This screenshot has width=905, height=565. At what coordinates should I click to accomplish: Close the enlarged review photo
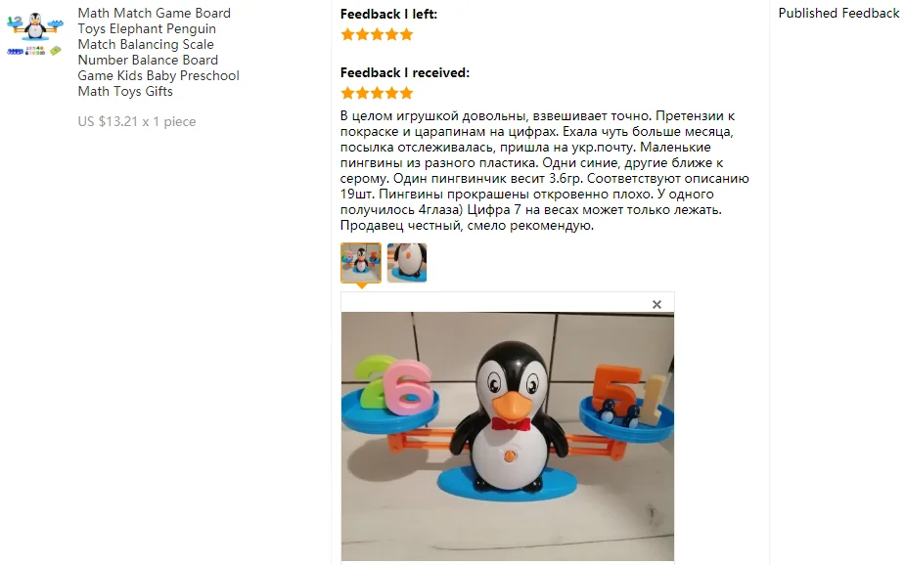[x=656, y=304]
